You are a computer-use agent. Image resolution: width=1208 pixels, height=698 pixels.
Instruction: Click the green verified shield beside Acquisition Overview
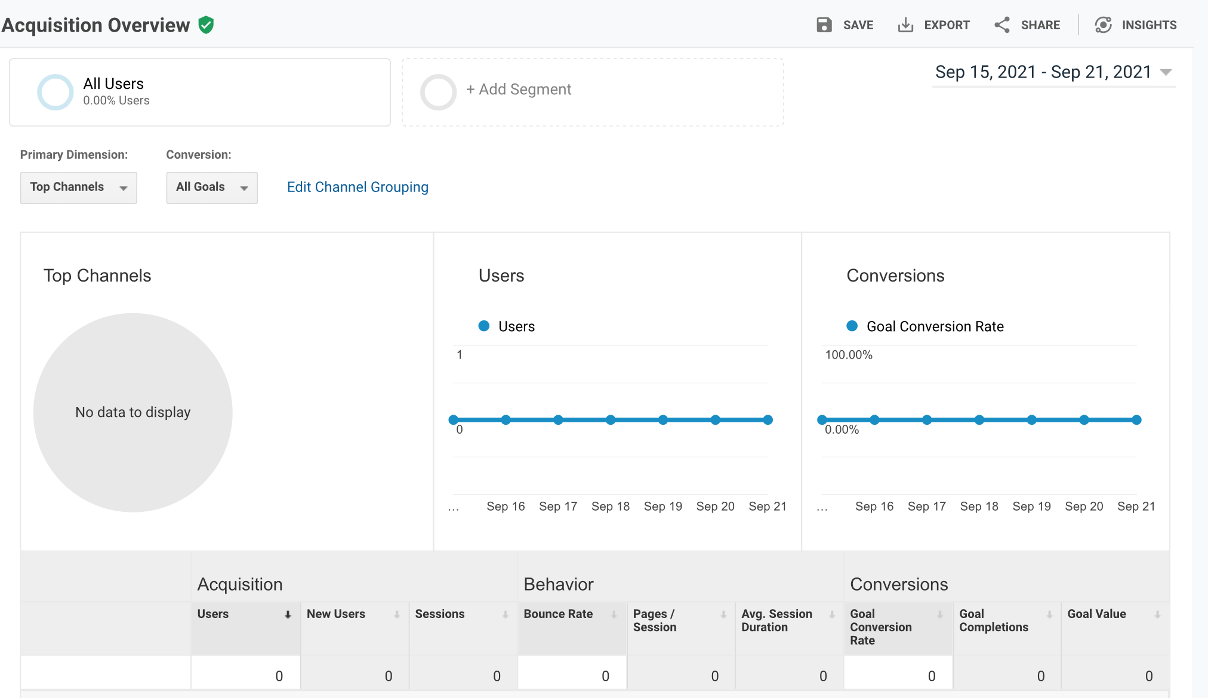[x=206, y=25]
